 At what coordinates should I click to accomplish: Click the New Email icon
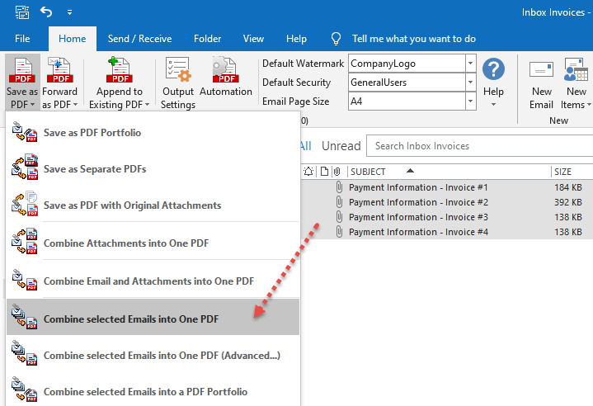(x=541, y=73)
